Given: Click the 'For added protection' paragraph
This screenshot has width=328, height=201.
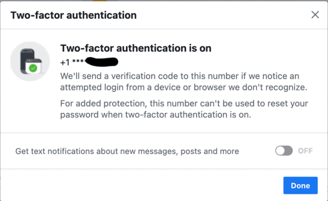Looking at the screenshot, I should point(184,109).
